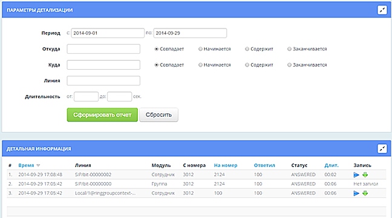This screenshot has width=392, height=218.
Task: Click Local/1@ringgroupcontext line cell
Action: (x=105, y=193)
